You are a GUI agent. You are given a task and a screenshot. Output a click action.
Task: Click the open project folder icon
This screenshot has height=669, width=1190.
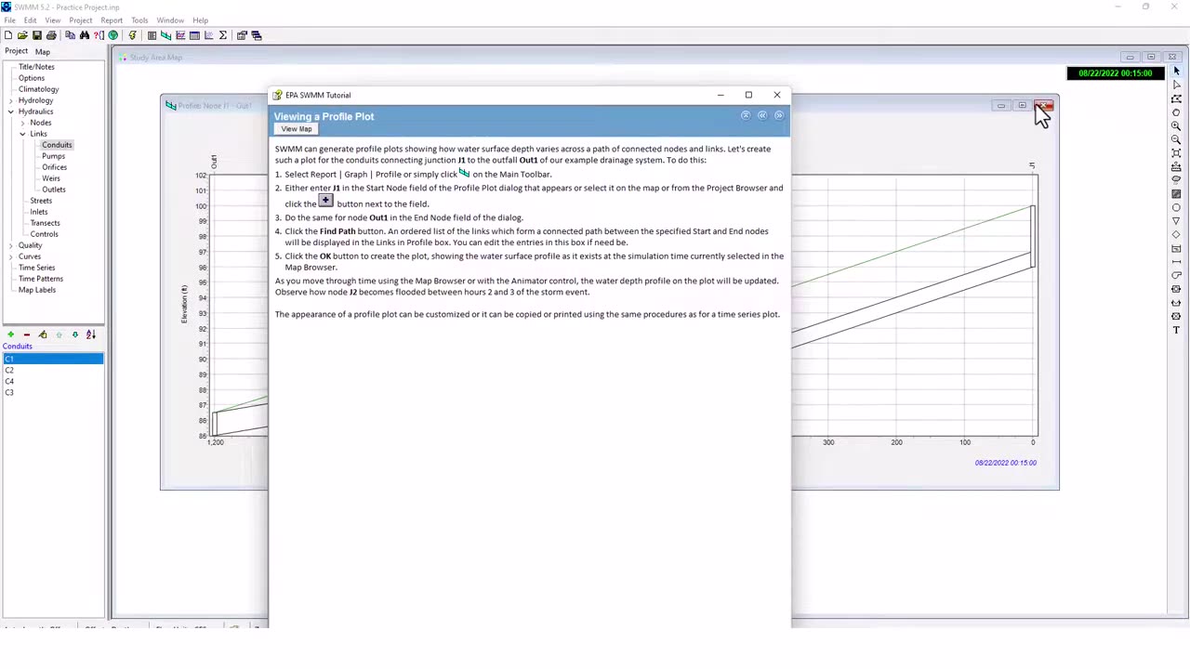tap(22, 35)
